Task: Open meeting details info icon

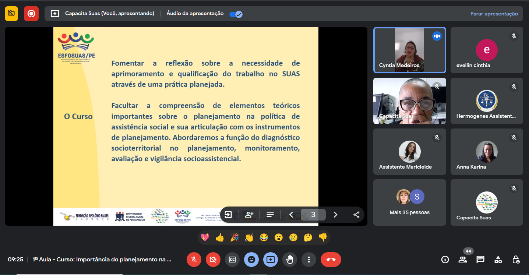Action: pyautogui.click(x=445, y=260)
